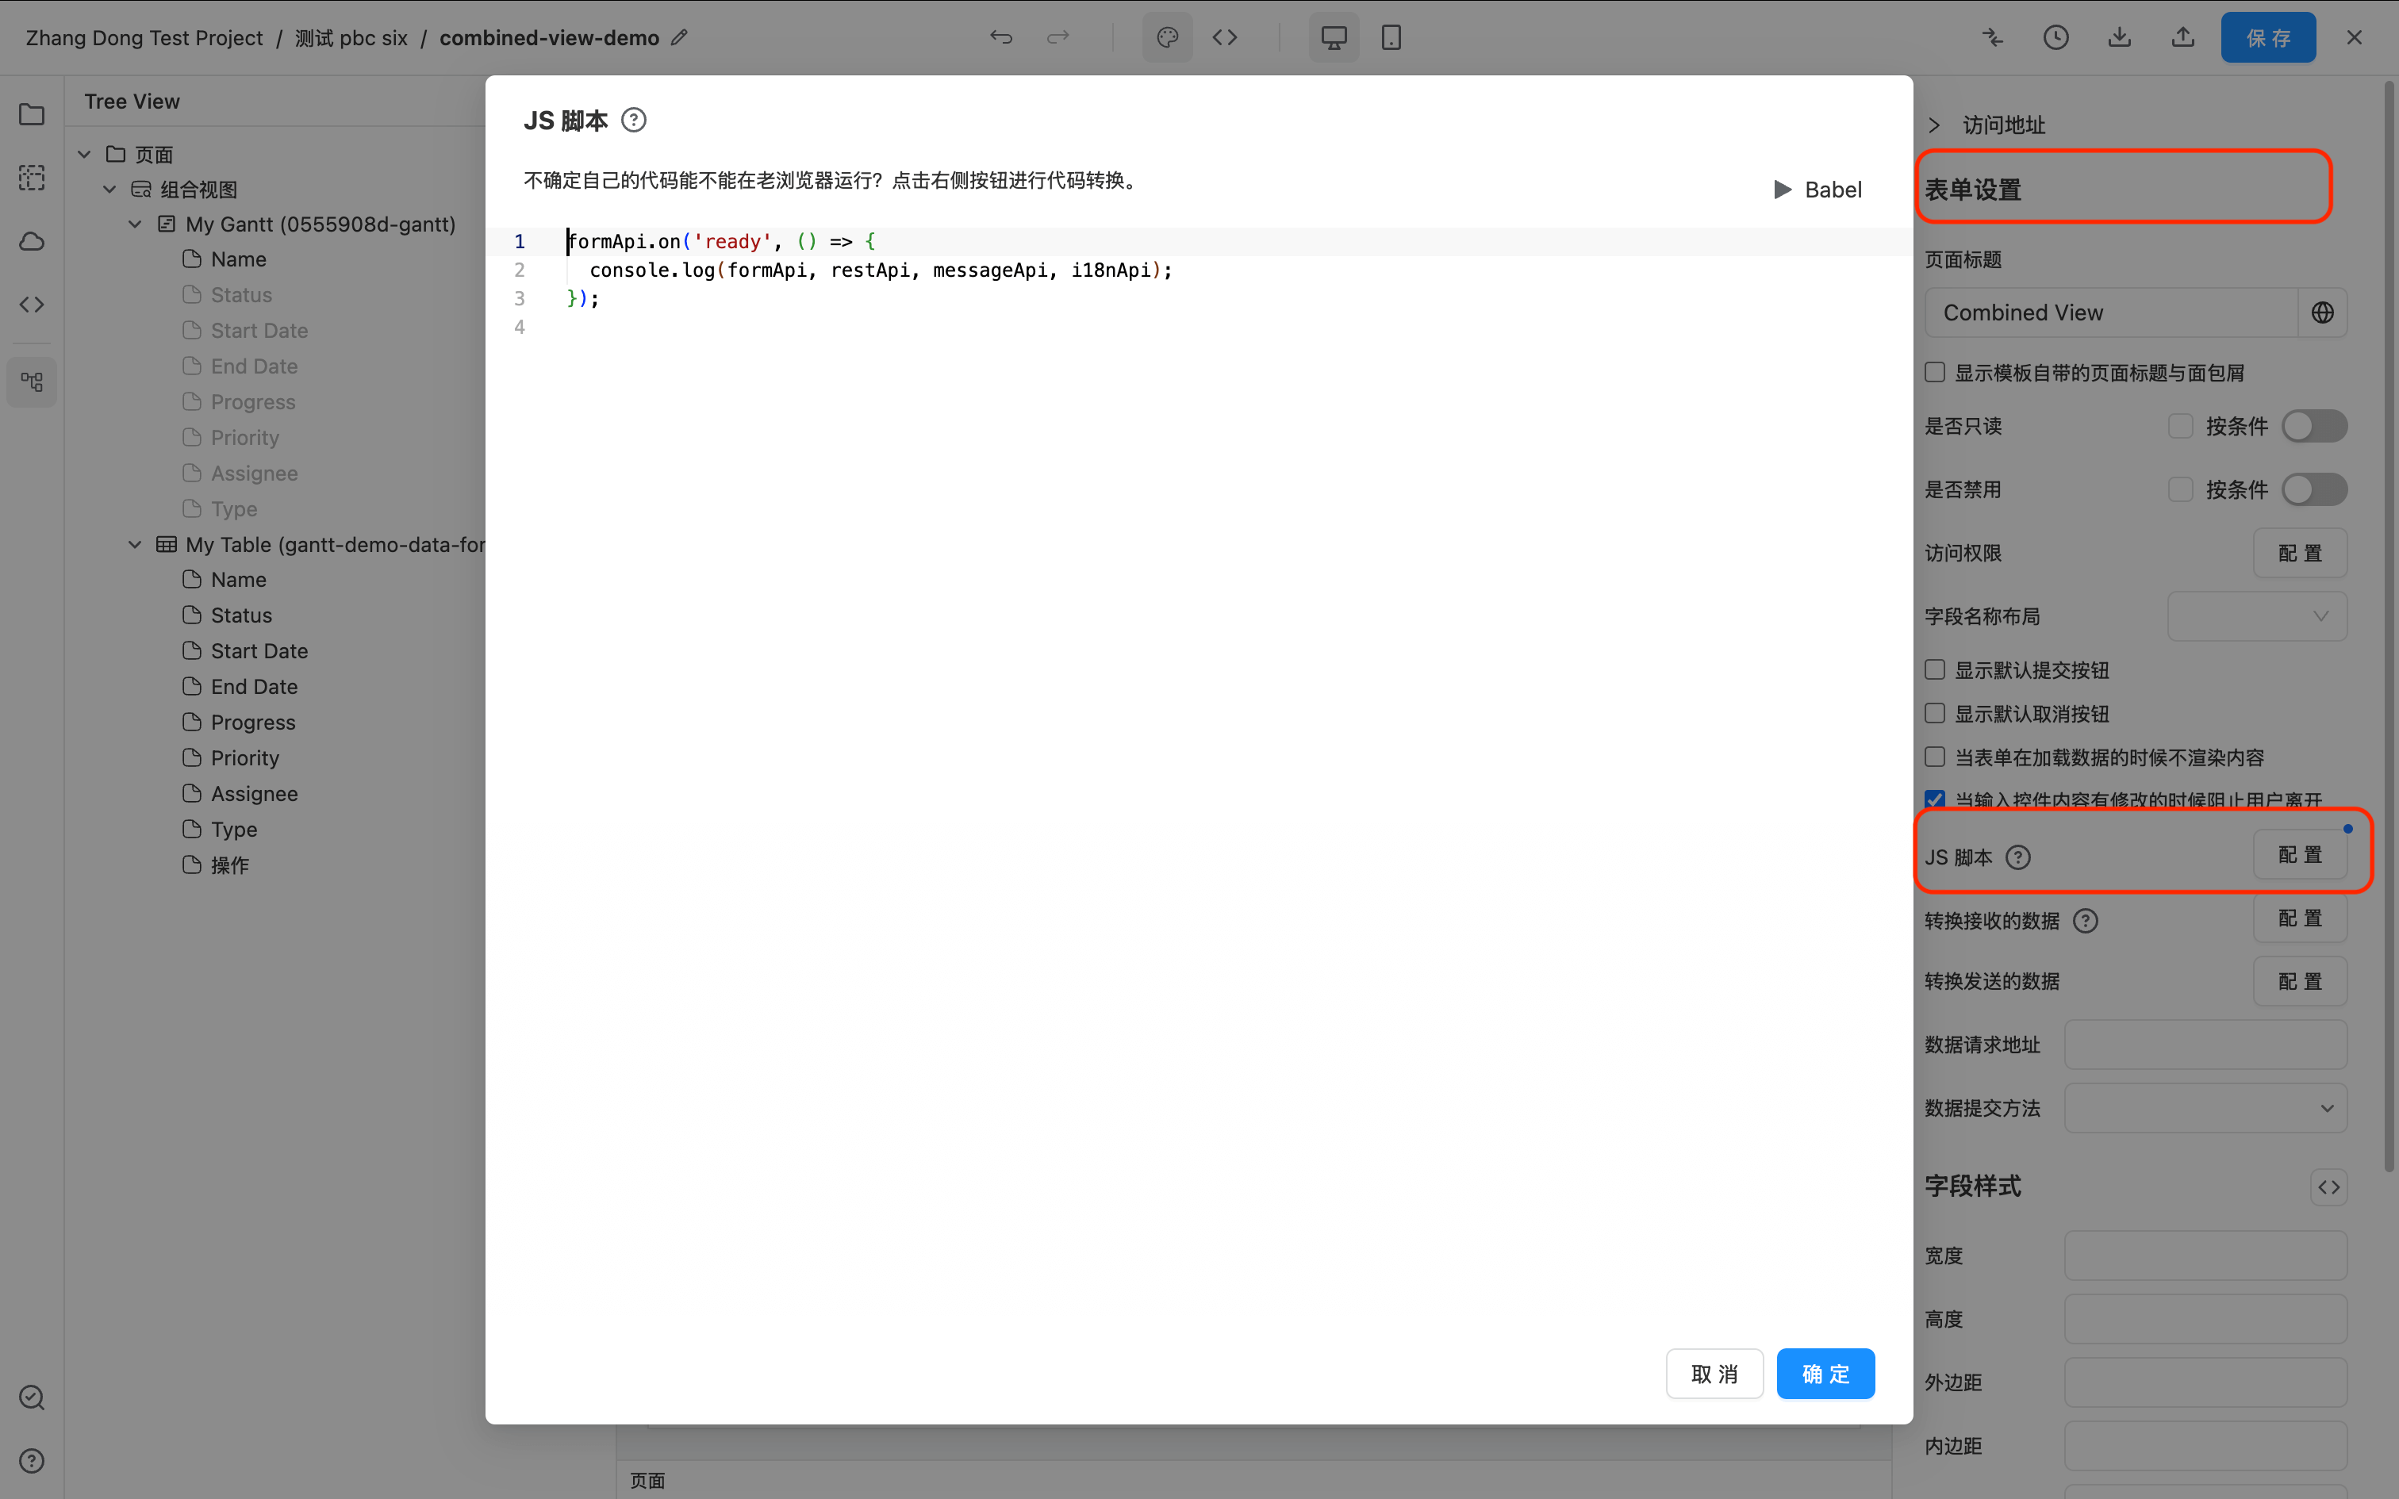Click 配置 button for 转换发送的数据

point(2300,982)
